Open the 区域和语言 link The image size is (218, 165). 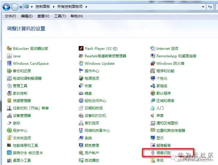[x=165, y=101]
